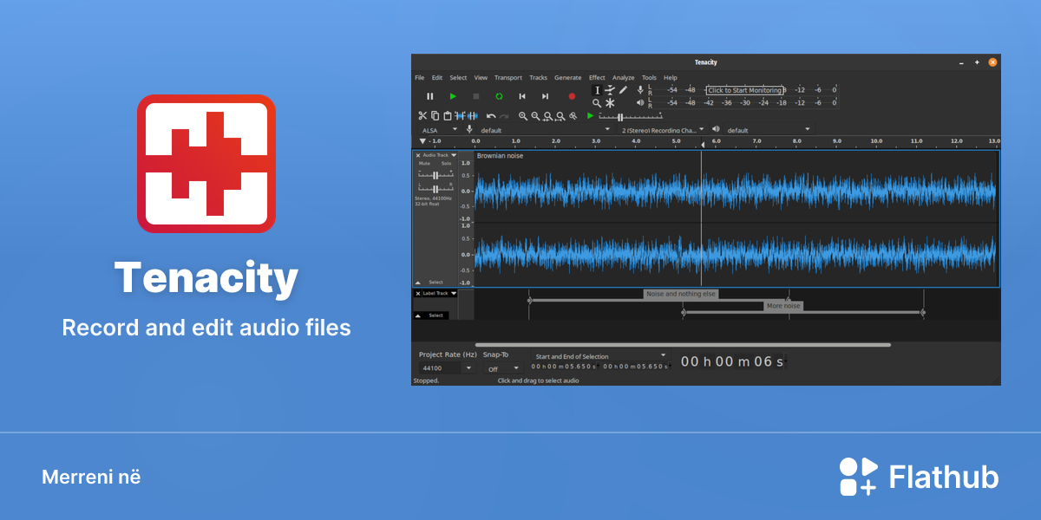This screenshot has height=520, width=1041.
Task: Toggle Mute on the Audio Track
Action: click(424, 164)
